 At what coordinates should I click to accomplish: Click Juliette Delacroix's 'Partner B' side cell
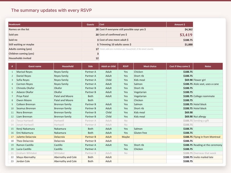click(x=90, y=137)
